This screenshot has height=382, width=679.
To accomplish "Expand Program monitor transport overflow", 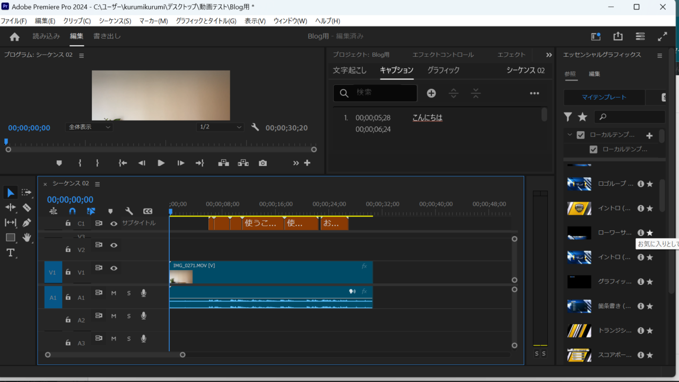I will (x=296, y=163).
